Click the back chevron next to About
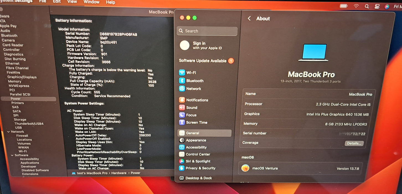The height and width of the screenshot is (194, 402). (x=249, y=18)
